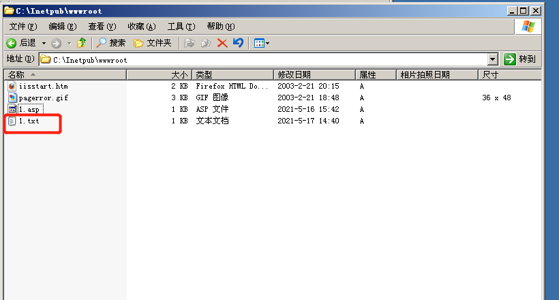Sort by 相片拍照日期 column header
Screen dimensions: 559x300
point(438,75)
